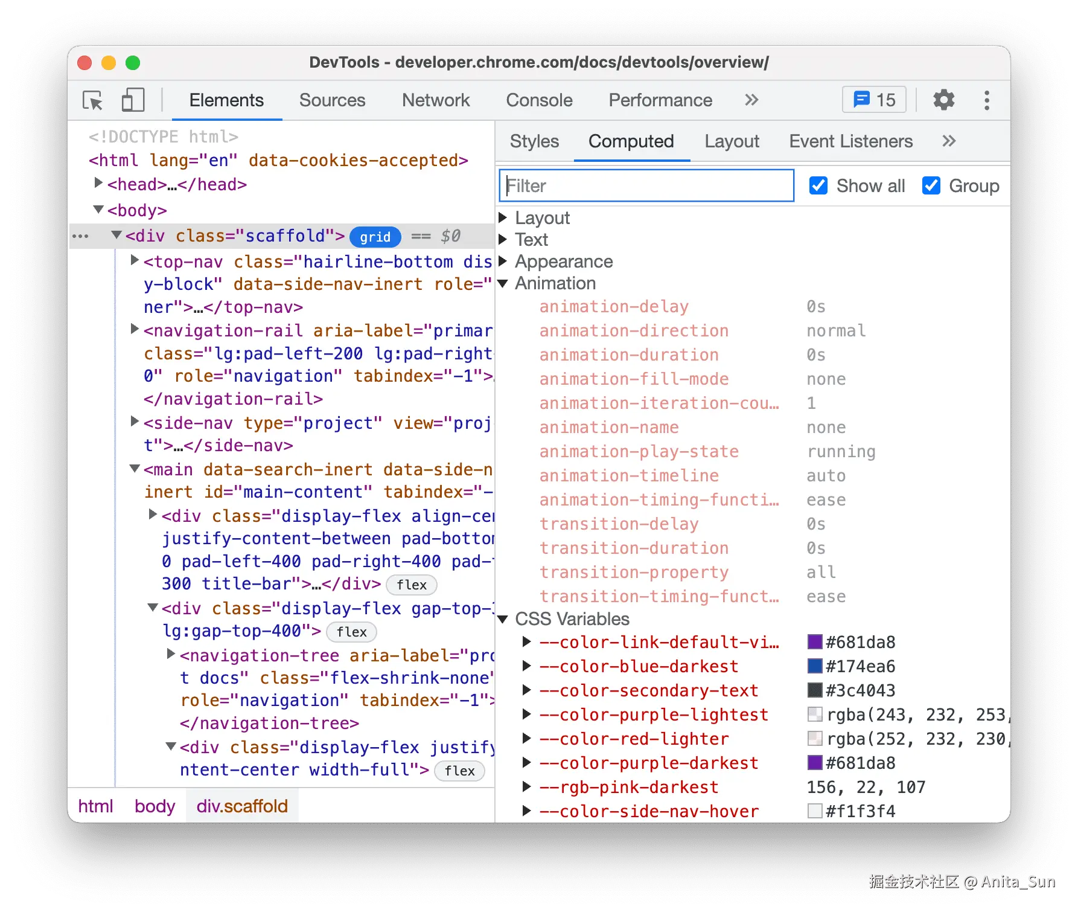
Task: Click the DOCTYPE html line
Action: [x=164, y=137]
